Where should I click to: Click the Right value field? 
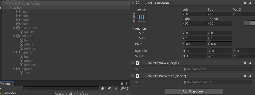(195, 23)
